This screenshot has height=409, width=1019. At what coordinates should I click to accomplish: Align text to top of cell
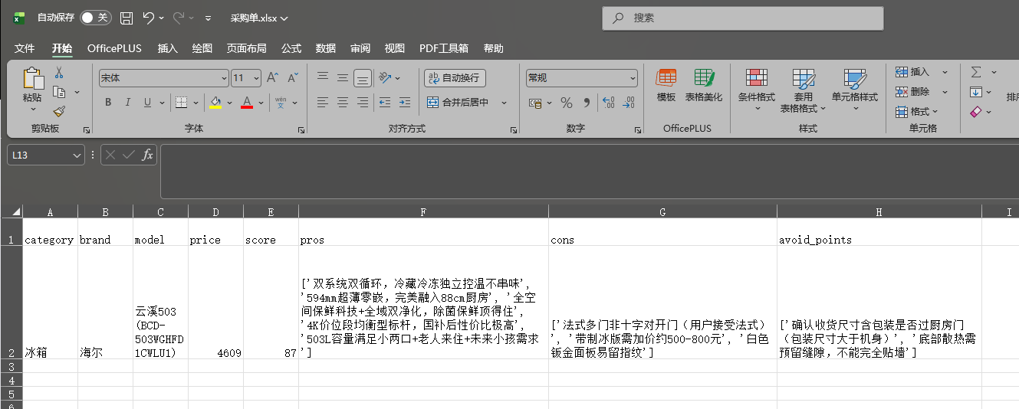point(323,77)
